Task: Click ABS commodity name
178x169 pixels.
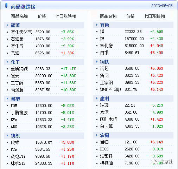Action: coord(14,127)
